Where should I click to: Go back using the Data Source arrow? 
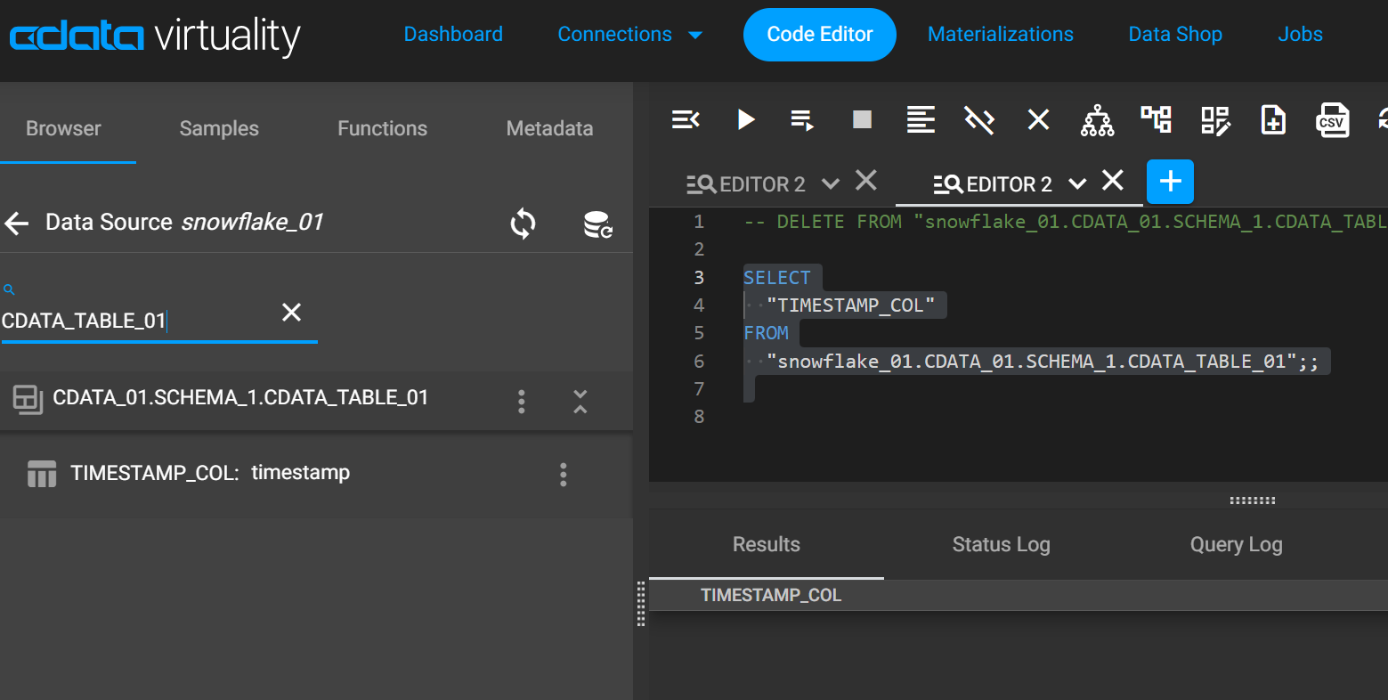click(18, 223)
